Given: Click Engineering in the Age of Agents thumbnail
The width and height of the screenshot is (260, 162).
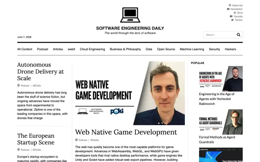Looking at the screenshot, I should click(x=221, y=79).
